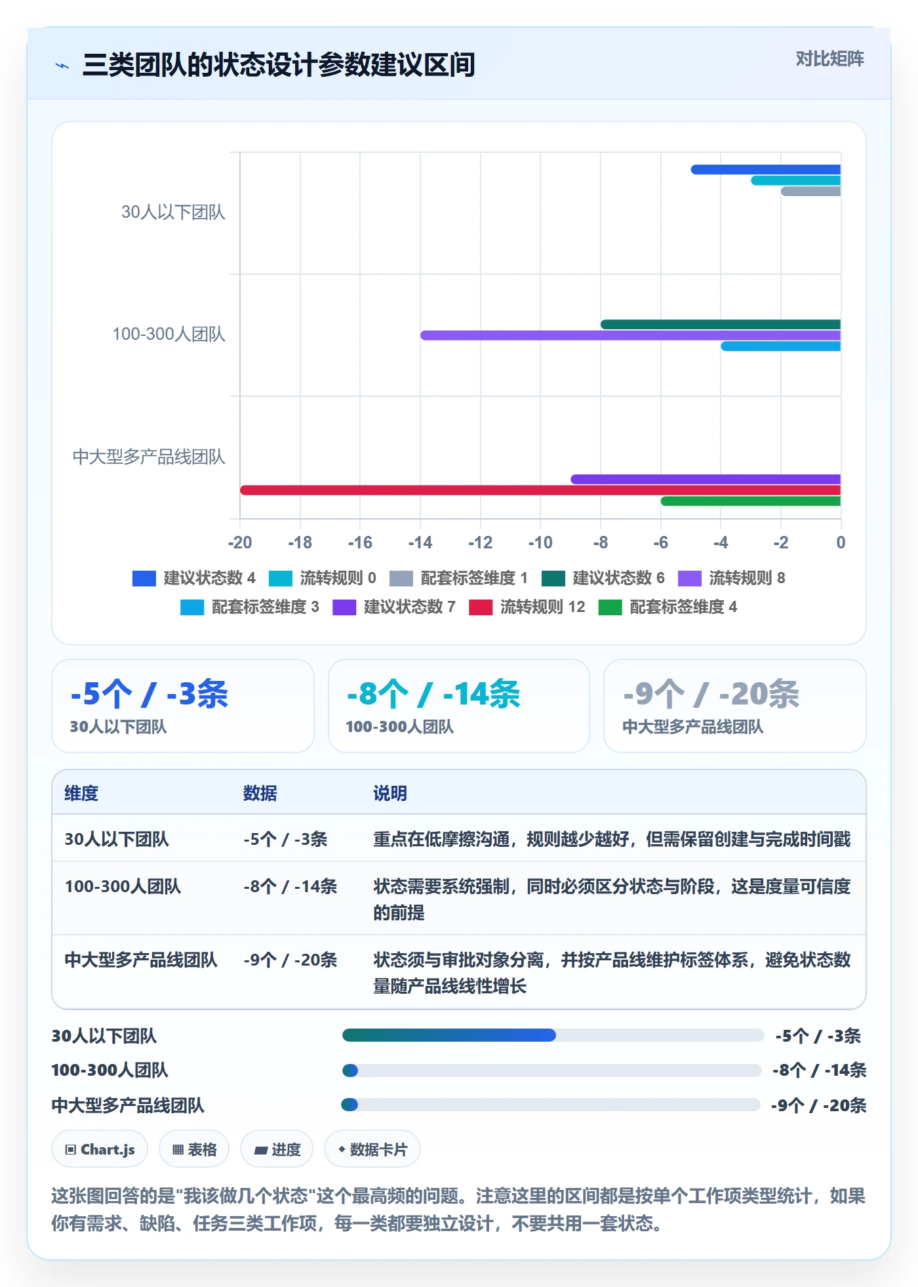Click the 100-300人团队 progress bar
Screen dimensions: 918x1287
(x=551, y=1071)
